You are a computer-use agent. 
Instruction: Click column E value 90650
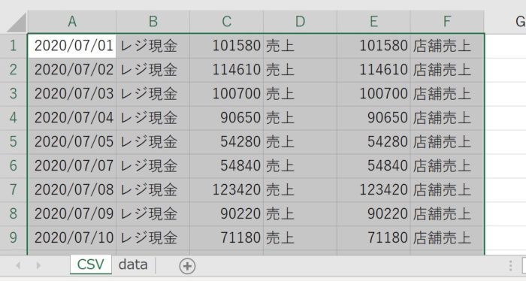(373, 118)
